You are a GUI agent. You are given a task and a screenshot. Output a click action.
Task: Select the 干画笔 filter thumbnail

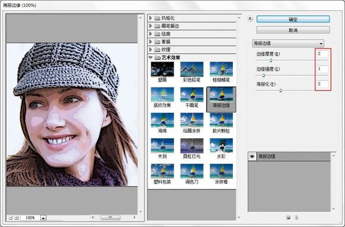[x=191, y=97]
